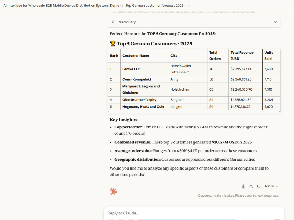Expand the Read query tool block
The width and height of the screenshot is (294, 220).
click(194, 22)
